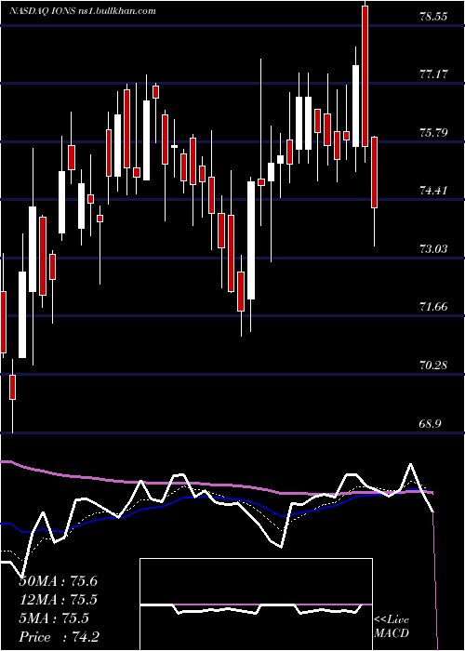
Task: Click the last red candle near 74.41
Action: coord(374,172)
